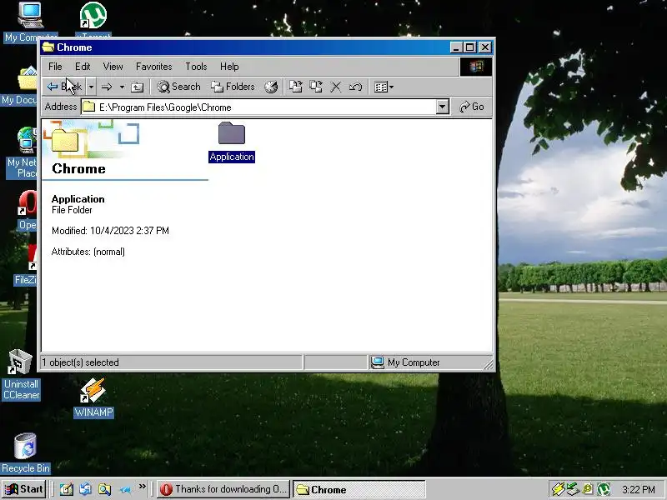
Task: Select the uTorrent desktop shortcut
Action: (x=93, y=20)
